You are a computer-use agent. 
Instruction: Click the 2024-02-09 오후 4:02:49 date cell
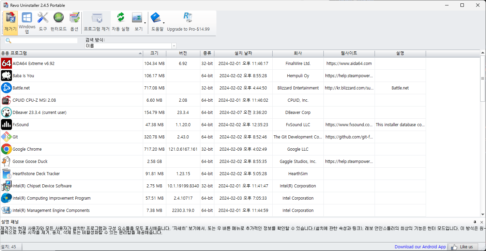tap(243, 149)
